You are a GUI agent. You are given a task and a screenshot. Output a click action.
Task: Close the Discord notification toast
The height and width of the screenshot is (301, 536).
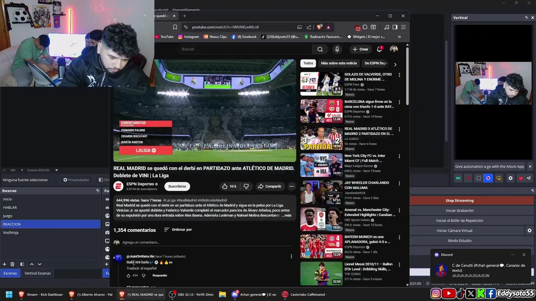tap(524, 255)
